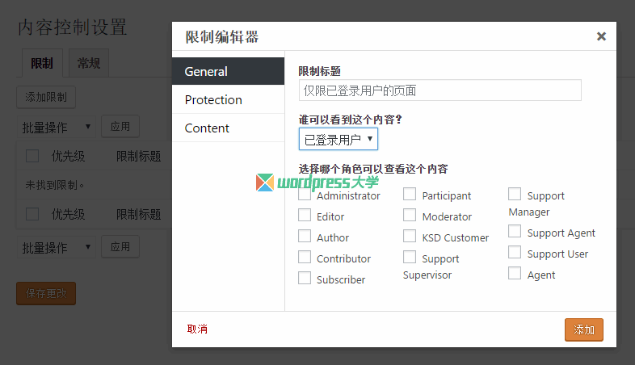Tick the Author role checkbox
The height and width of the screenshot is (365, 635).
(x=305, y=237)
